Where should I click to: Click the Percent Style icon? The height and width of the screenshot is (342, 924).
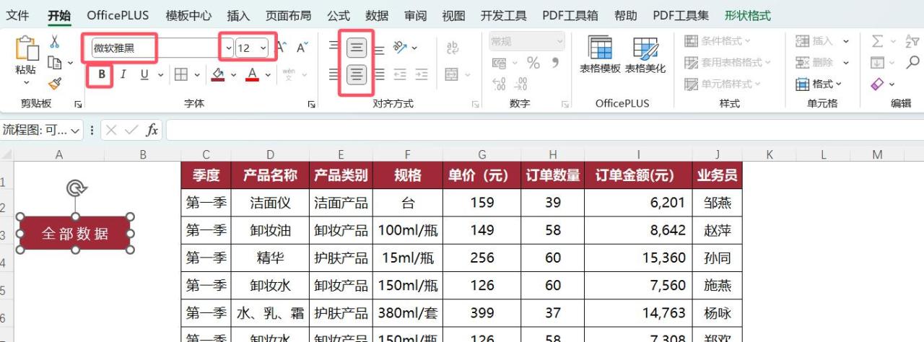(533, 63)
